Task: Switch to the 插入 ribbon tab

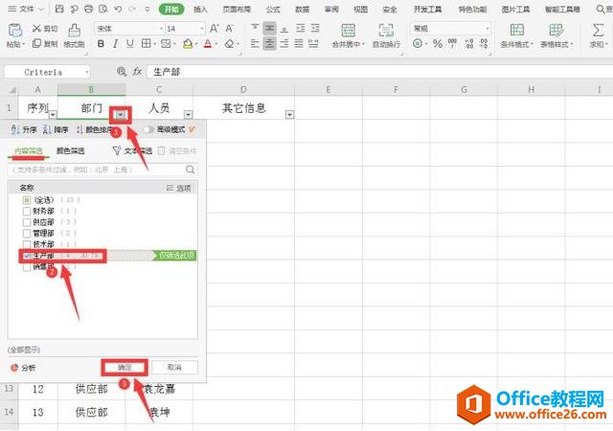Action: pos(200,9)
